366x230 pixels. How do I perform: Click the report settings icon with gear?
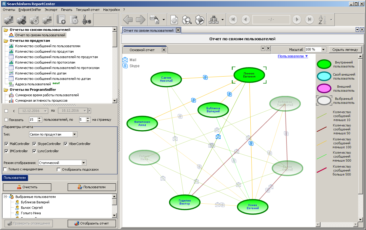34,20
